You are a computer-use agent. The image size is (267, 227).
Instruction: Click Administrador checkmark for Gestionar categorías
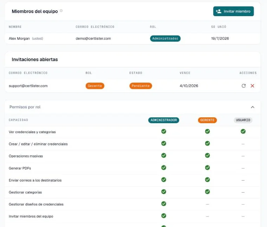[x=164, y=192]
